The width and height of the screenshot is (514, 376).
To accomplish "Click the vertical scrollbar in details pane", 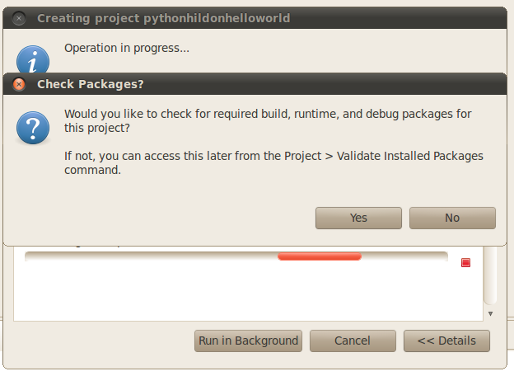I will [x=490, y=275].
